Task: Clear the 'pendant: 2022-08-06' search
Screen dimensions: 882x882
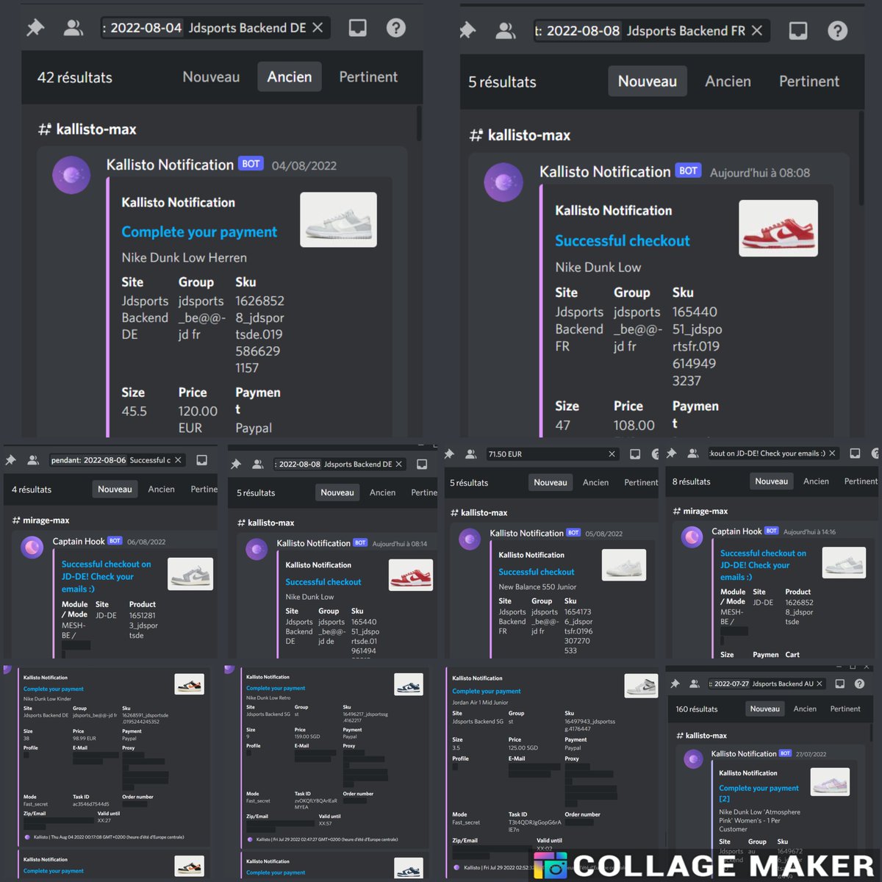Action: [178, 460]
